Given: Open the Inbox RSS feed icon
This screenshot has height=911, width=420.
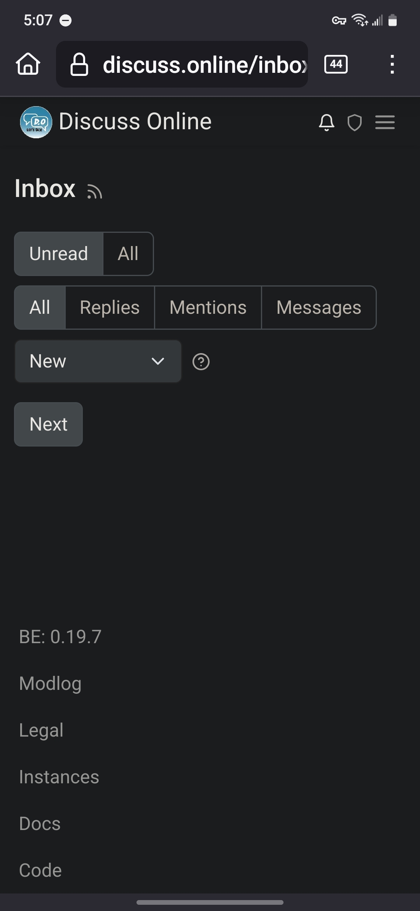Looking at the screenshot, I should coord(94,191).
